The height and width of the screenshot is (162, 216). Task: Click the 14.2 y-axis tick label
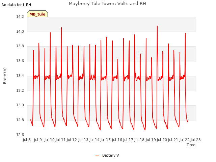[20, 17]
